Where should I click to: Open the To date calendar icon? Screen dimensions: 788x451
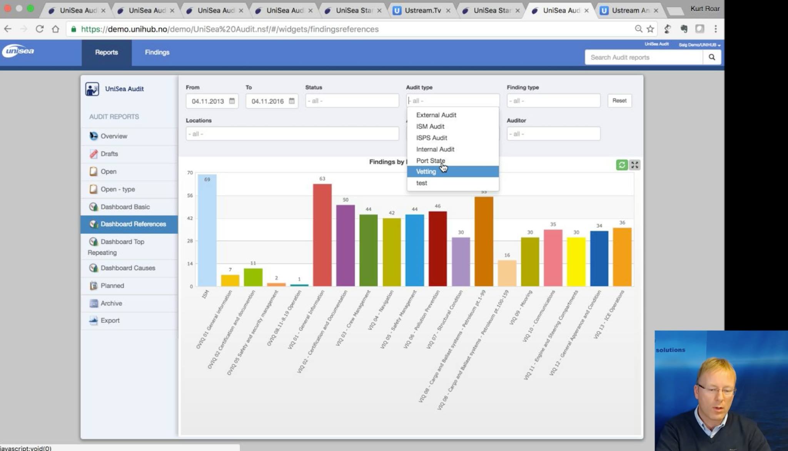[x=292, y=101]
